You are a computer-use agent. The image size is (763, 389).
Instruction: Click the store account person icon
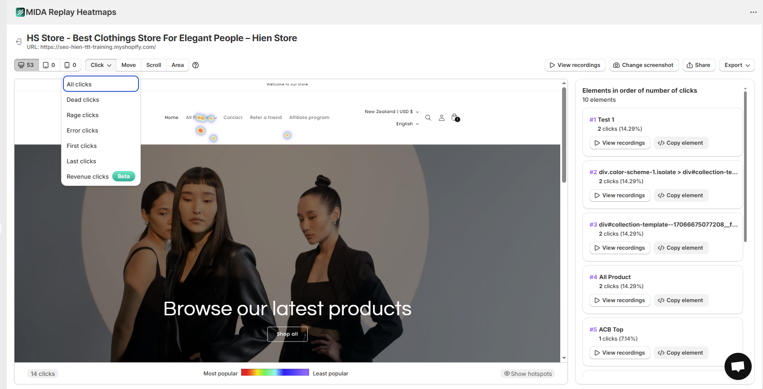[x=441, y=118]
